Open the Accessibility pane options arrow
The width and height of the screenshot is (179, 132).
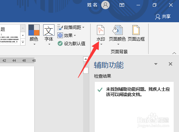(156, 64)
